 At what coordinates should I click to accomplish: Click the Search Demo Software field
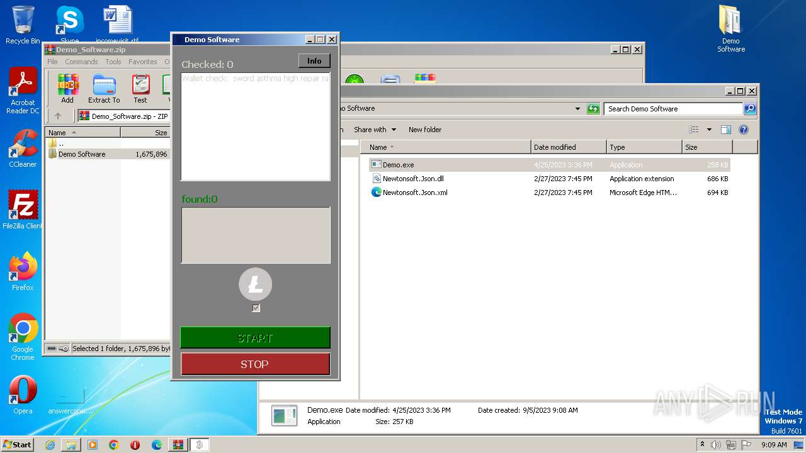tap(673, 109)
